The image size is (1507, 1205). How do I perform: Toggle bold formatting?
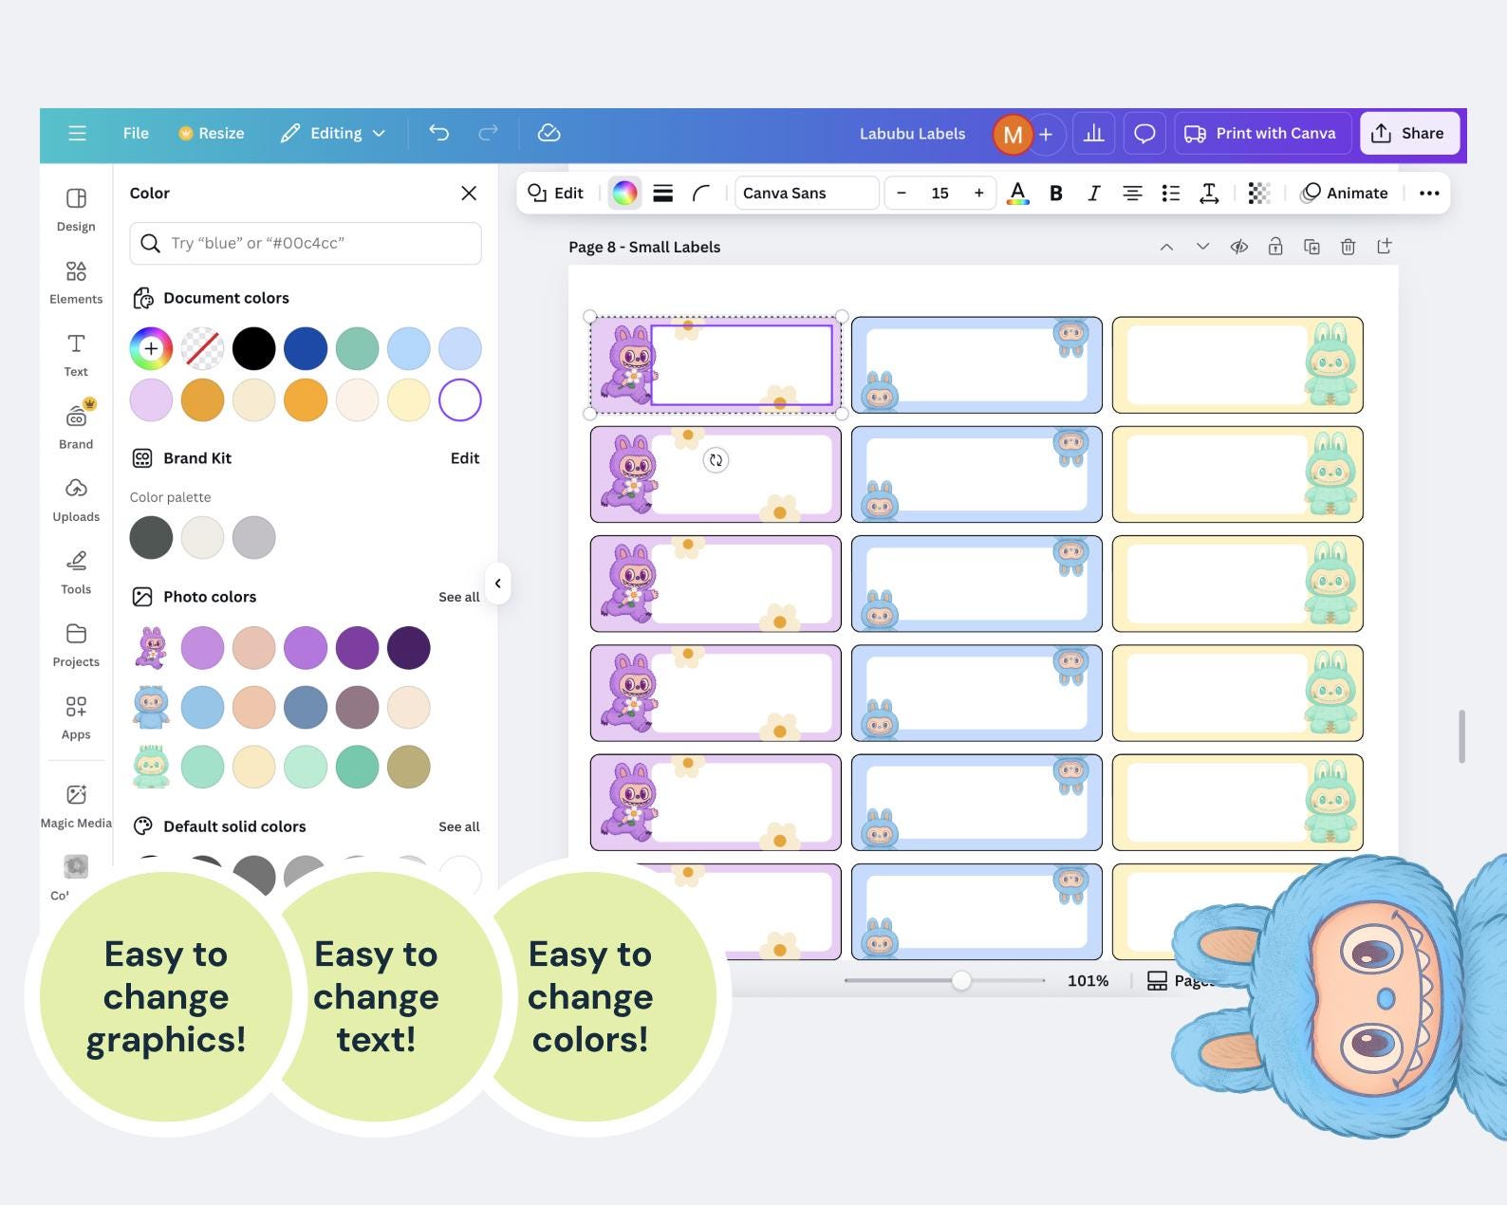1055,193
